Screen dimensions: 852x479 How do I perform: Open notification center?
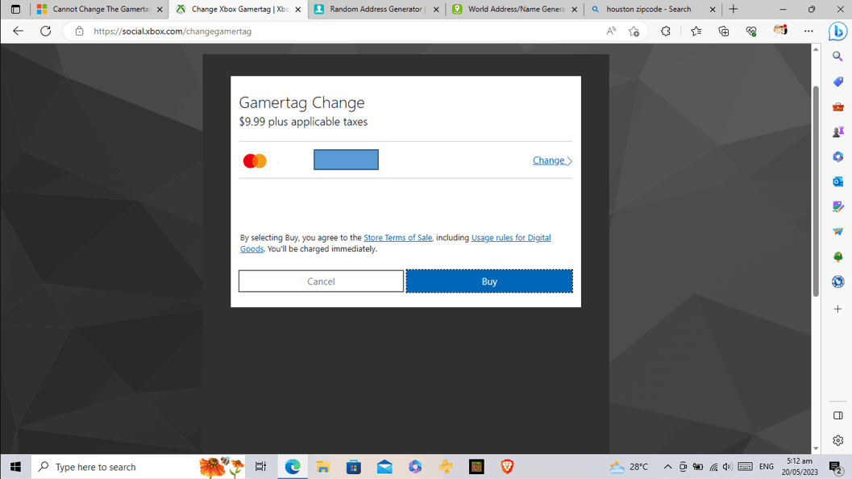pyautogui.click(x=836, y=466)
